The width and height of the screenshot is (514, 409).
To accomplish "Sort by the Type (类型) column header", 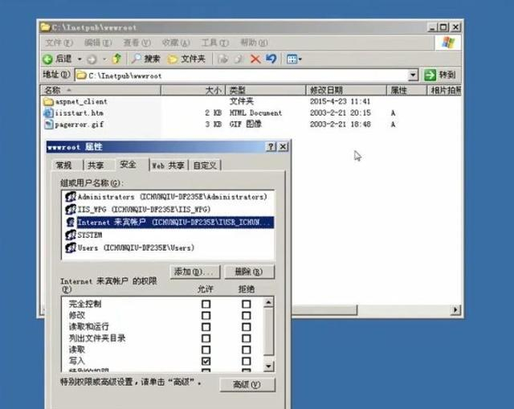I will coord(266,90).
